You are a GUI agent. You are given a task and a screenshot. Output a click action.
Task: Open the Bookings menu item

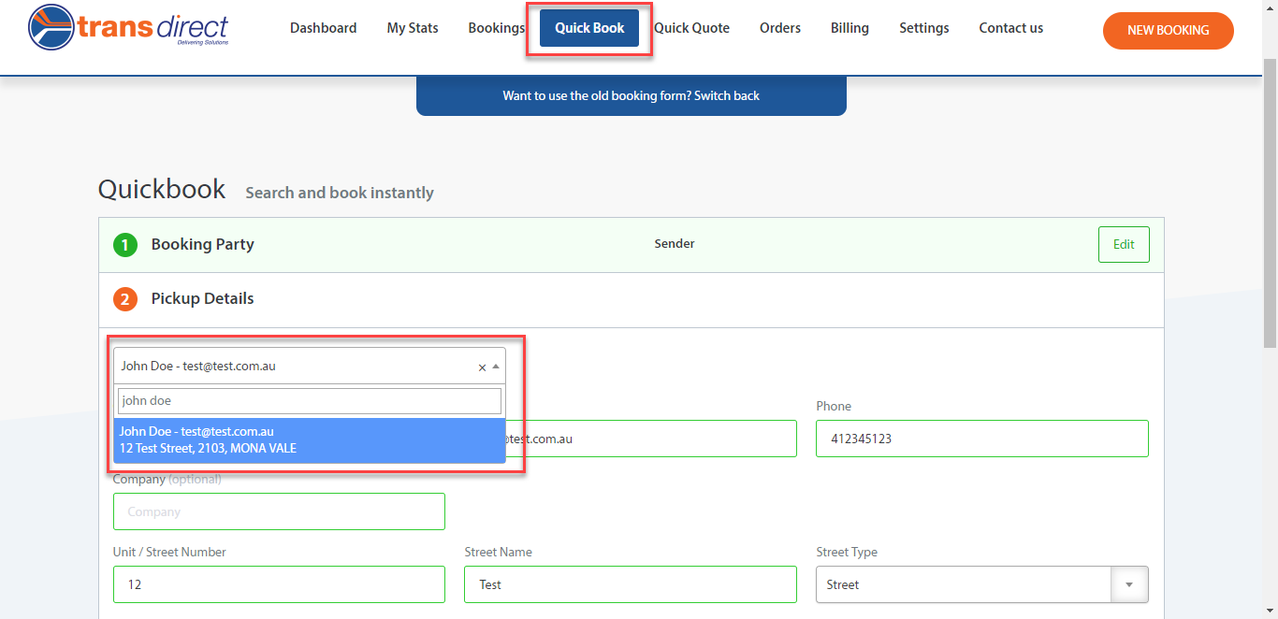tap(496, 28)
